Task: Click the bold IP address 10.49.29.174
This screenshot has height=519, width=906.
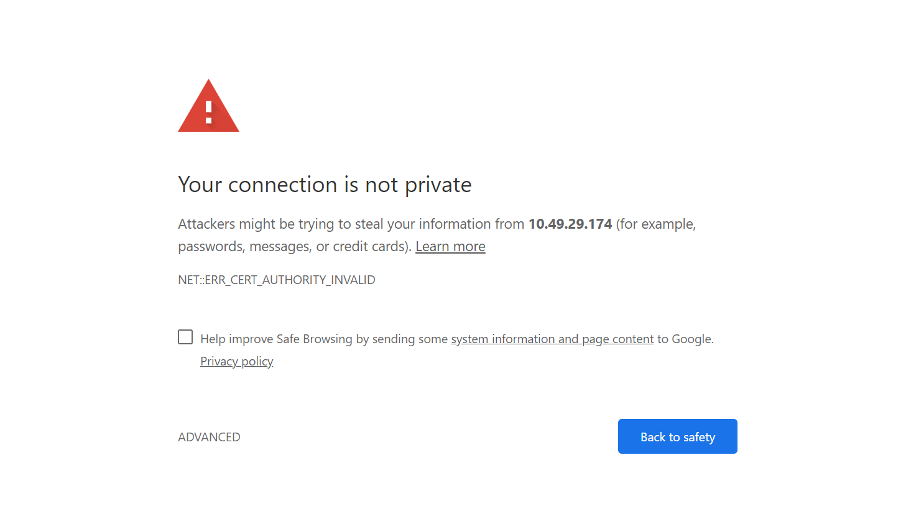Action: [x=570, y=224]
